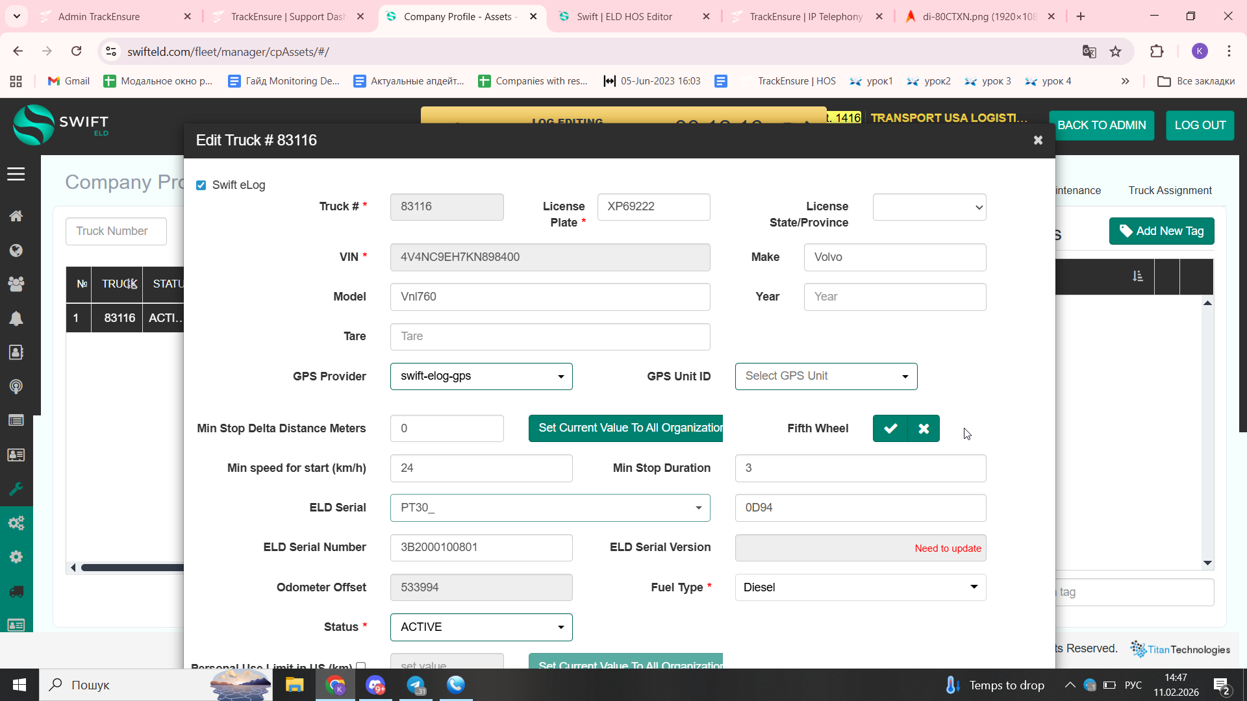Enable Fifth Wheel with the checkmark button

[x=890, y=428]
